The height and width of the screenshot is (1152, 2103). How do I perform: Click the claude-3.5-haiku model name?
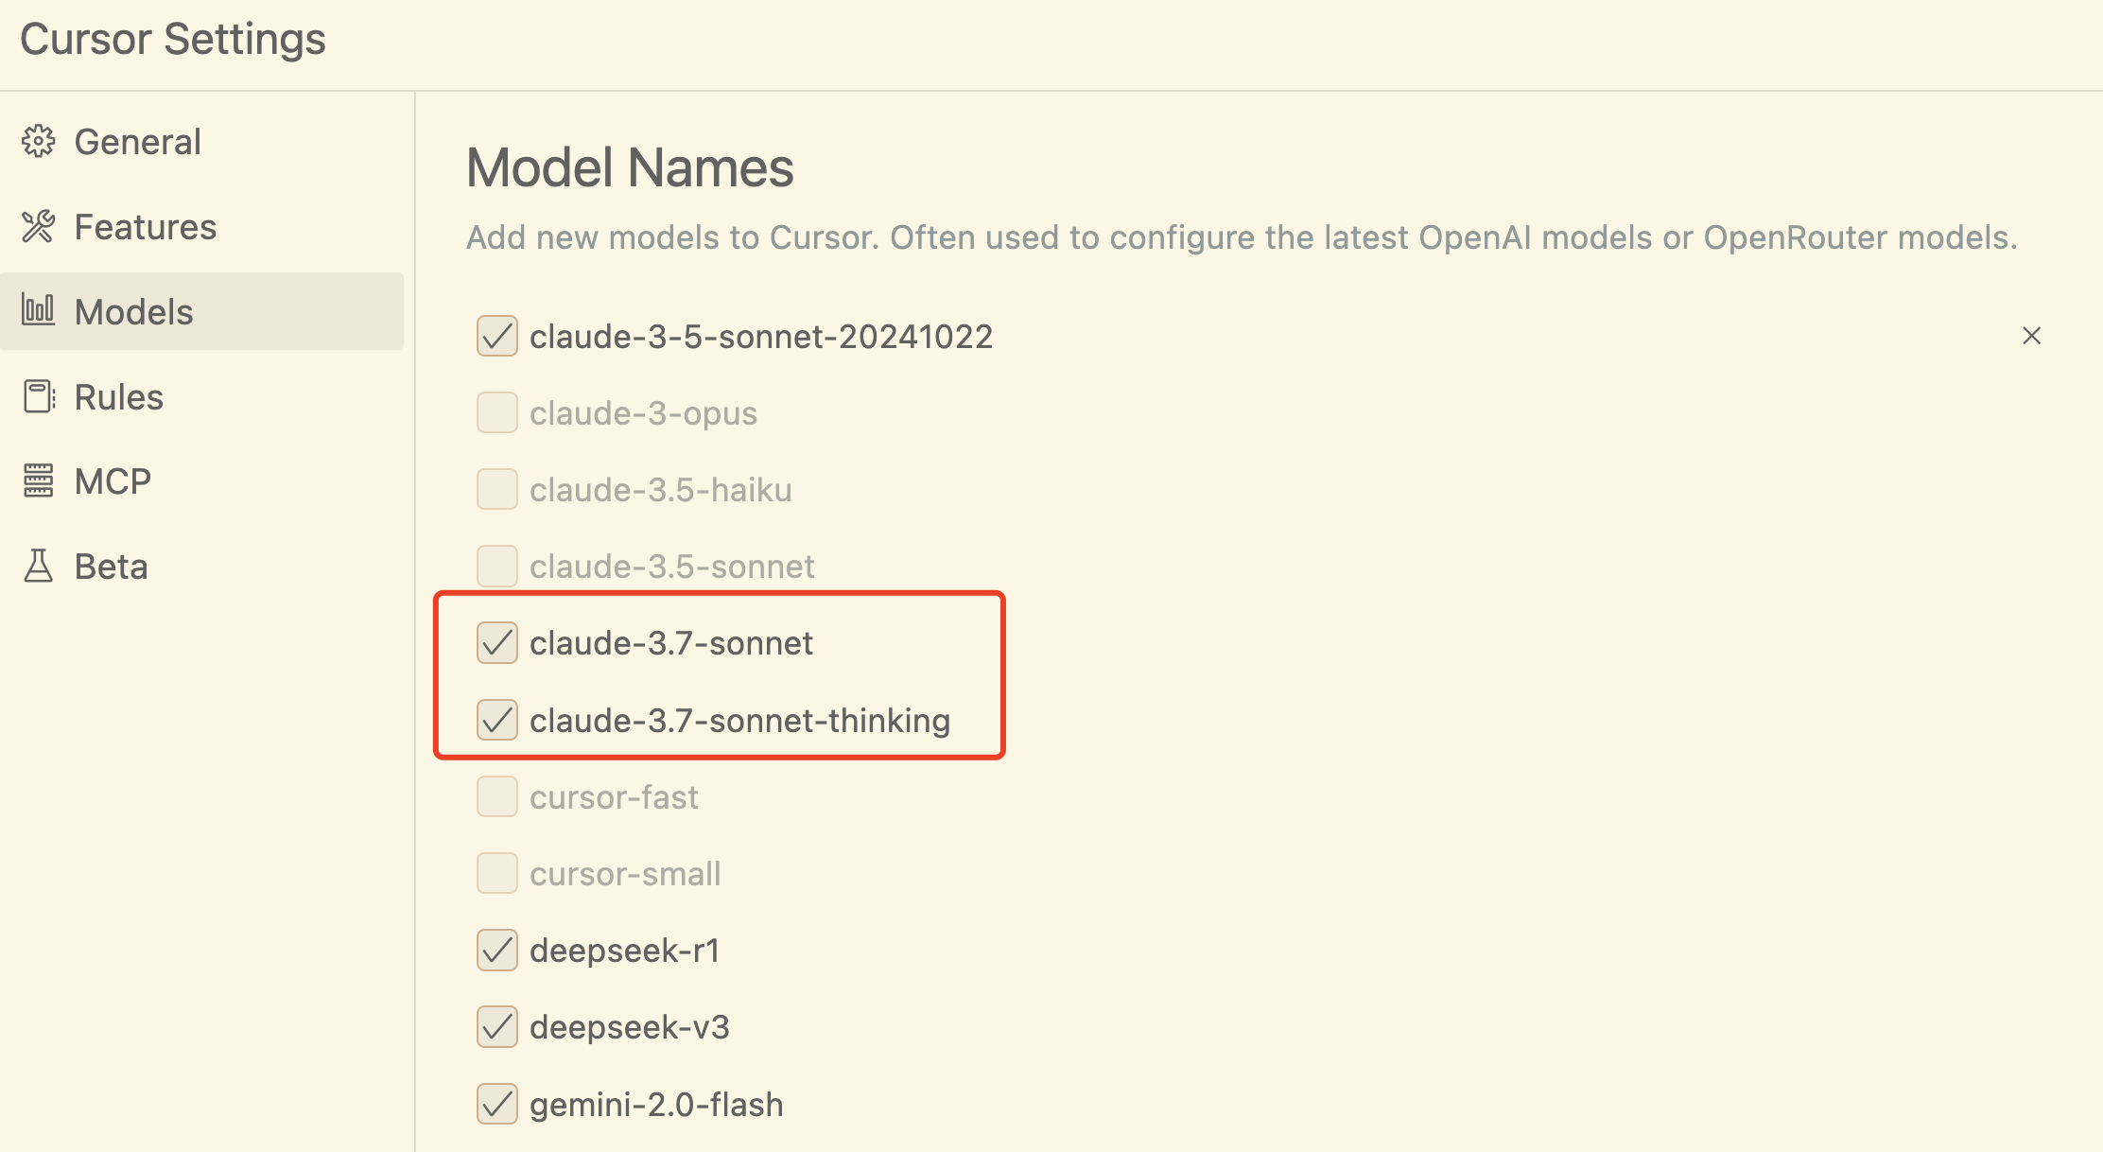[661, 490]
